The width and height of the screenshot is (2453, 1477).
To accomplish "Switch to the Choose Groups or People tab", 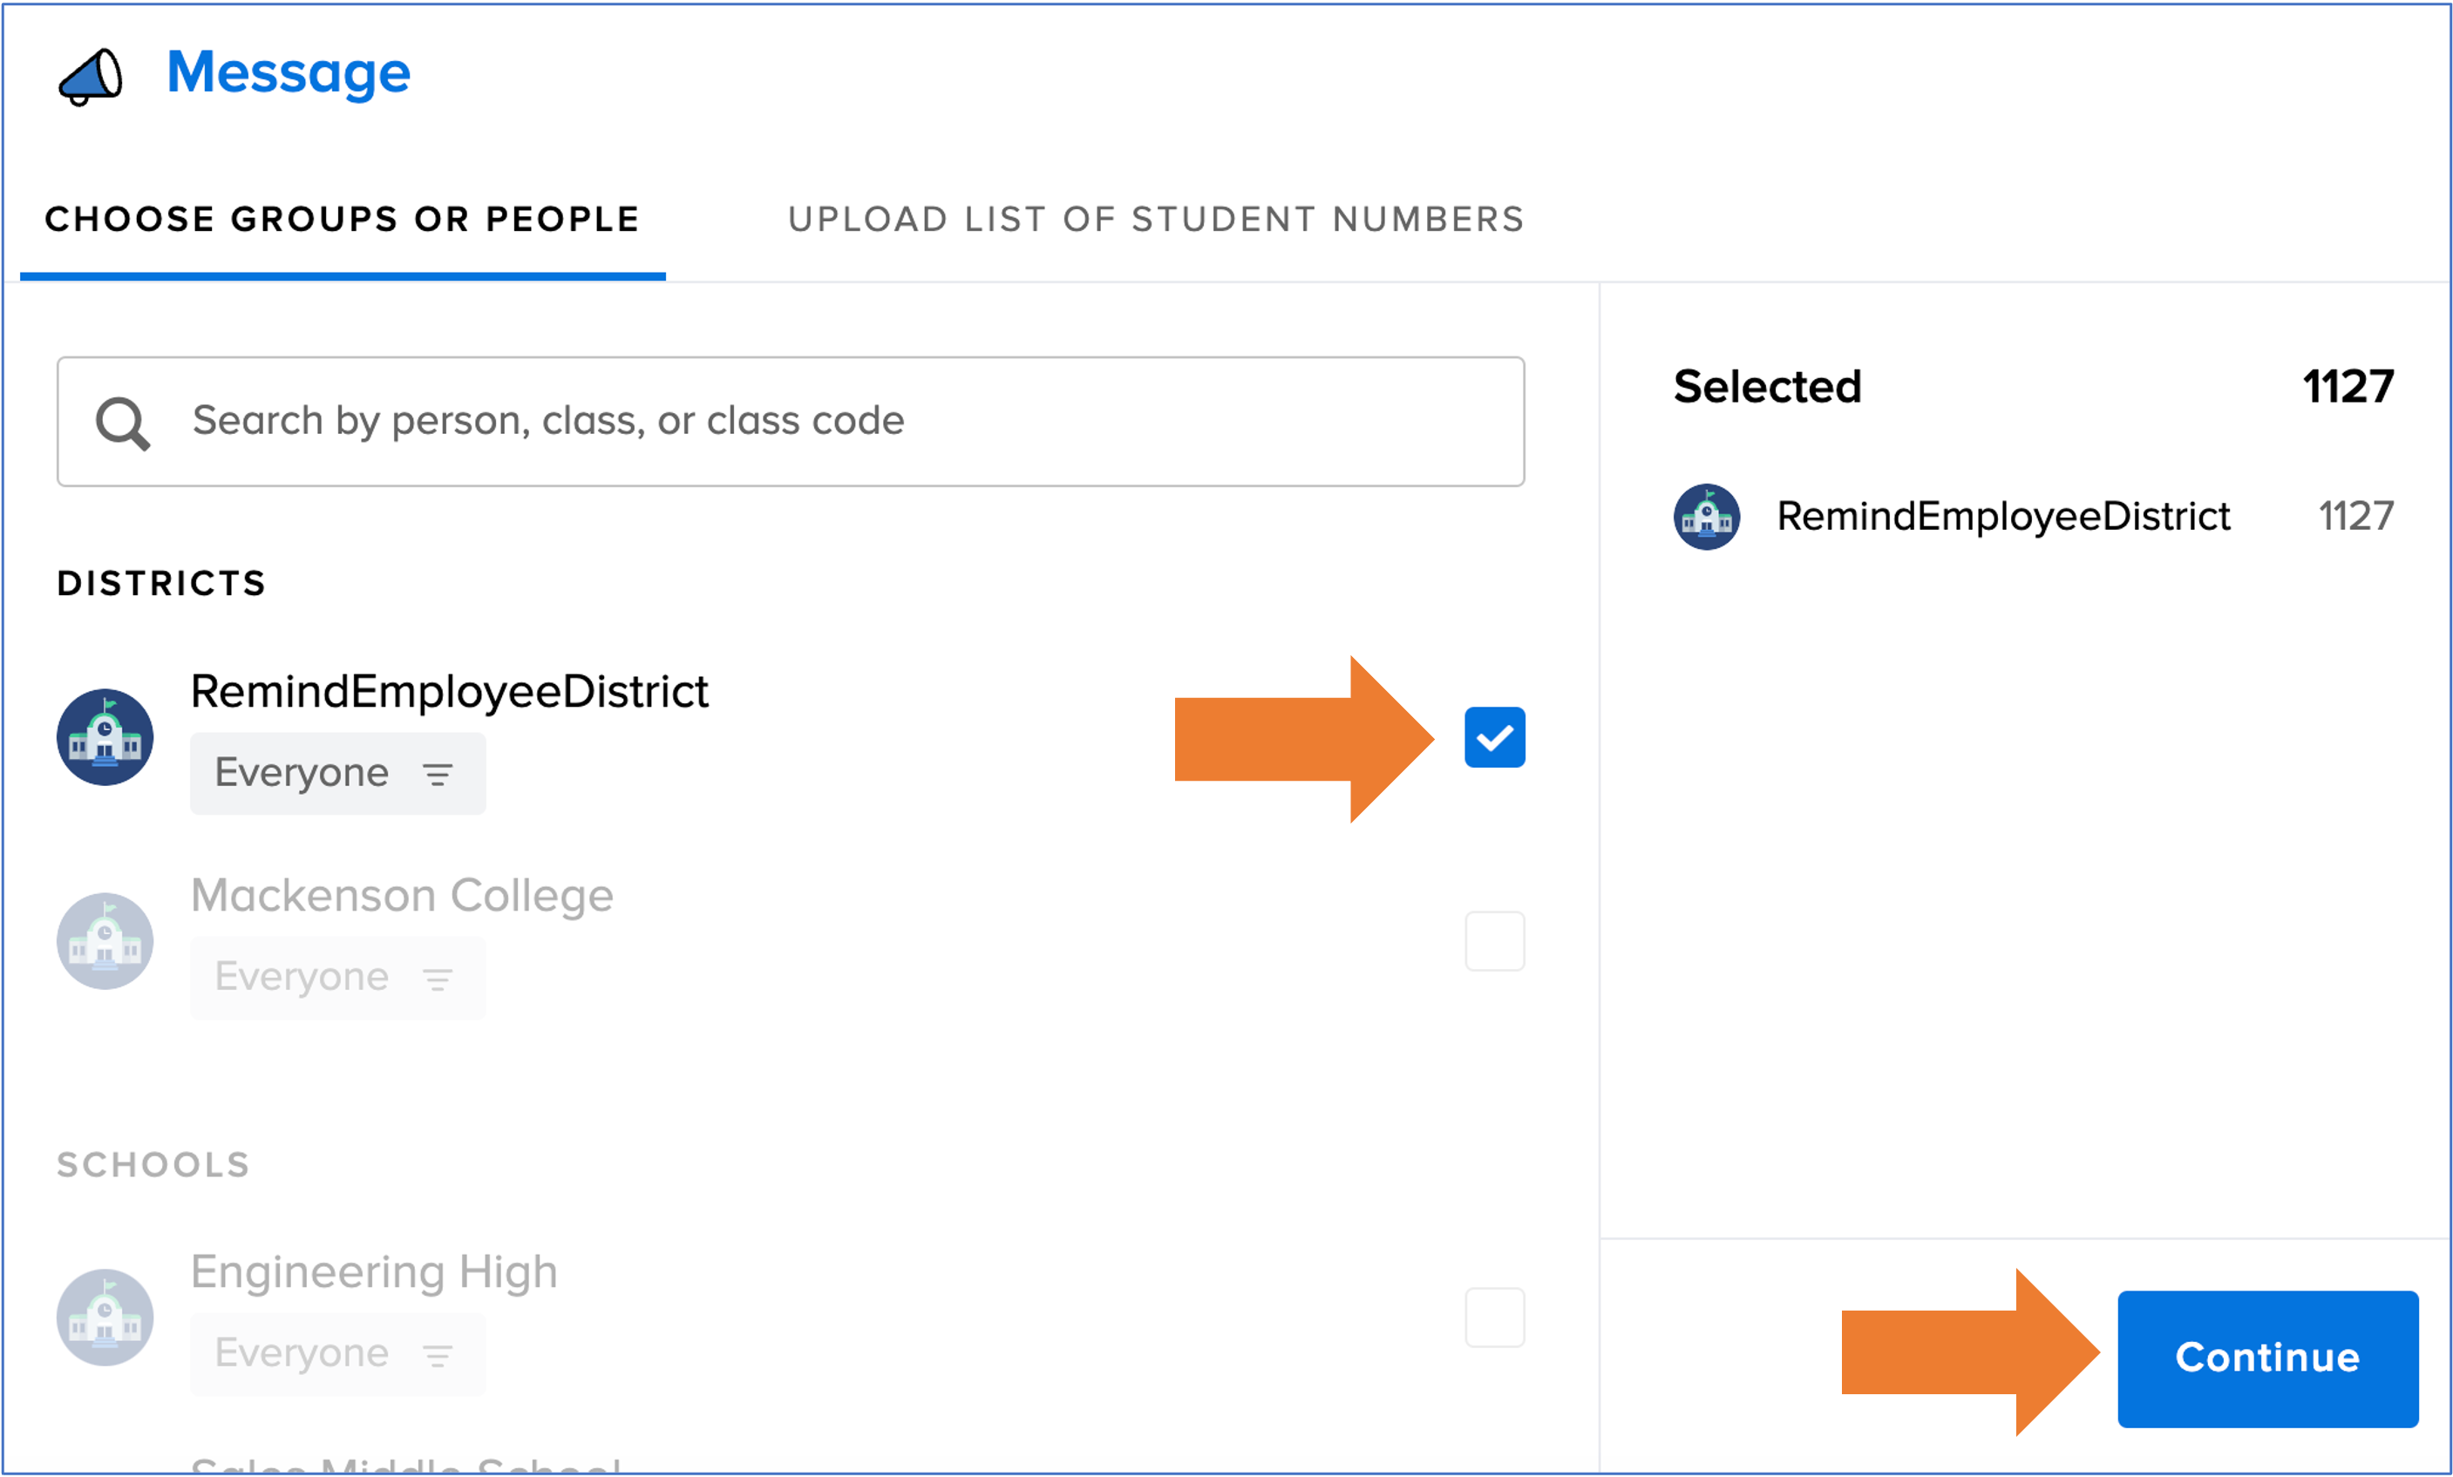I will pos(343,220).
